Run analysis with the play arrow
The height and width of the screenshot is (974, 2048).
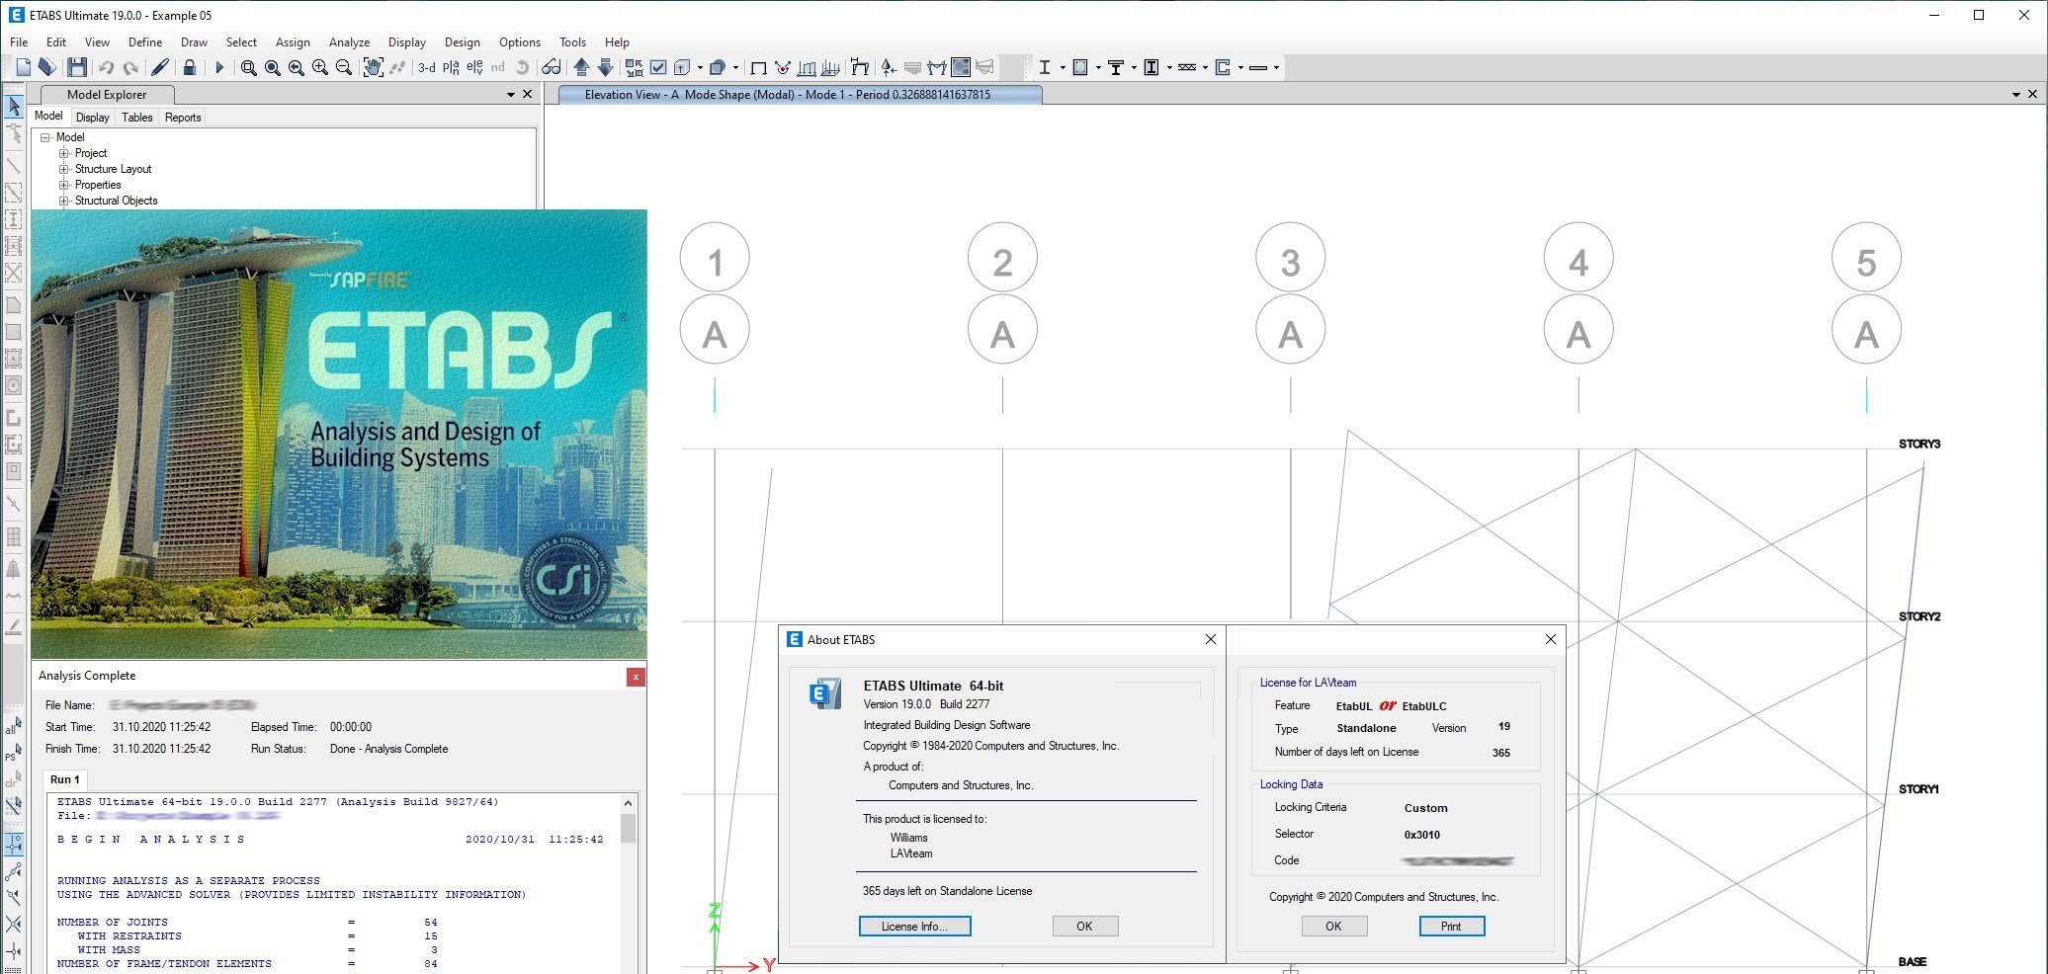[x=219, y=67]
